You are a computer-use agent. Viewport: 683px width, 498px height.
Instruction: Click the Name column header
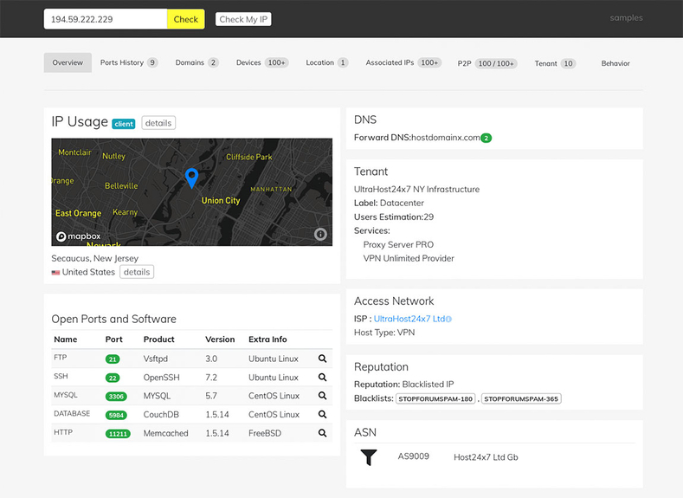[65, 340]
